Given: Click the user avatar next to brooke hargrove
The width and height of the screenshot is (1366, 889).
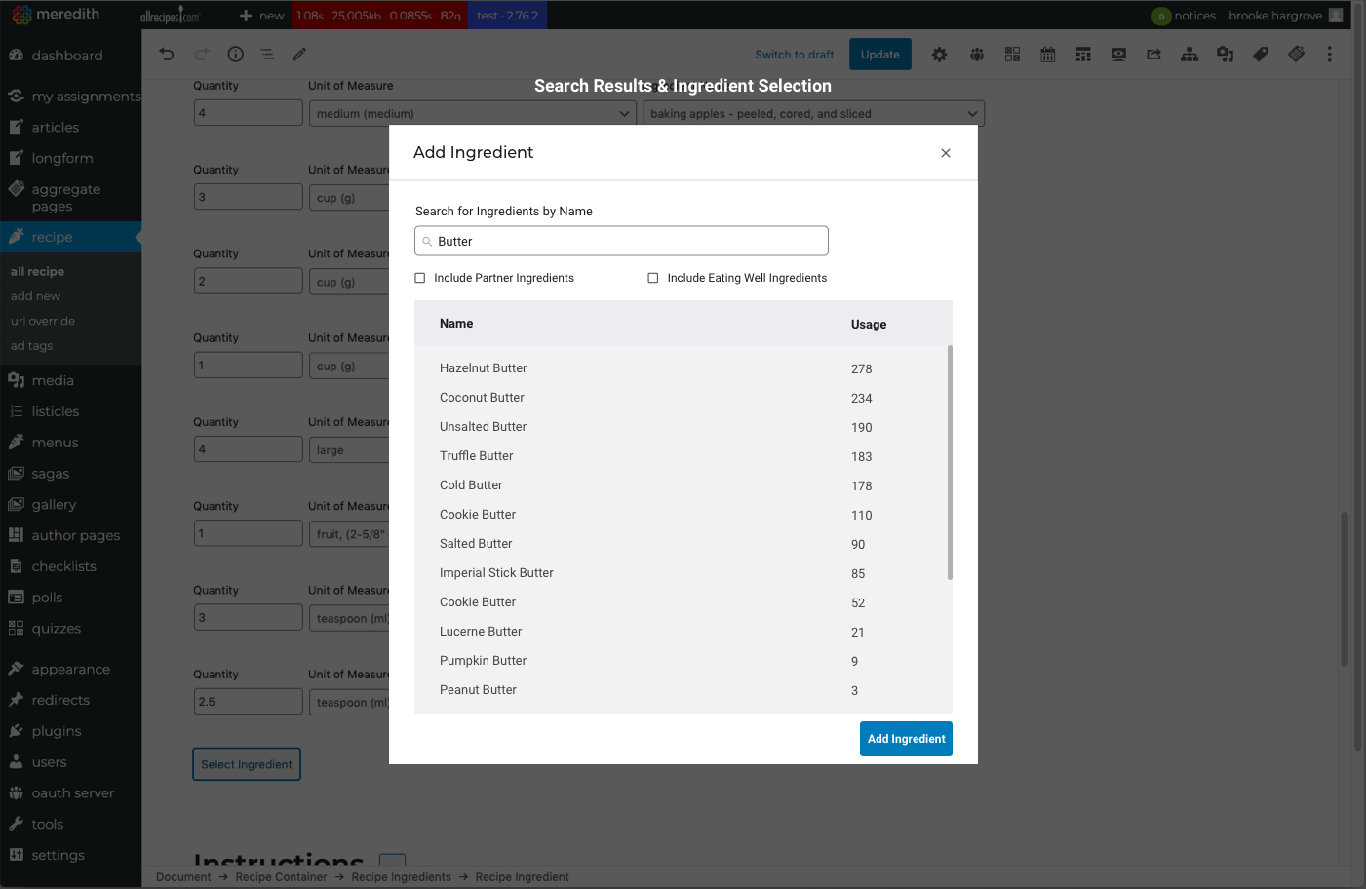Looking at the screenshot, I should [x=1336, y=16].
